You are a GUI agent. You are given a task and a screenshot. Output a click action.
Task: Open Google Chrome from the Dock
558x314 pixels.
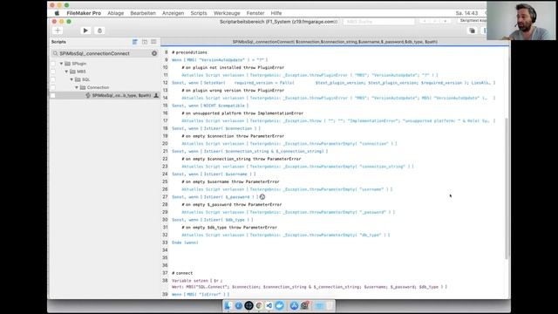coord(259,305)
